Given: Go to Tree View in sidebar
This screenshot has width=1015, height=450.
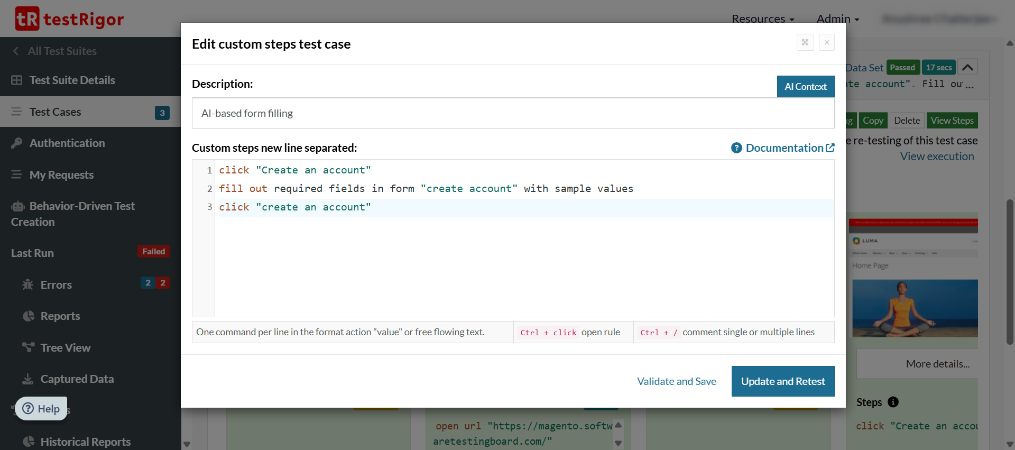Looking at the screenshot, I should (x=66, y=348).
